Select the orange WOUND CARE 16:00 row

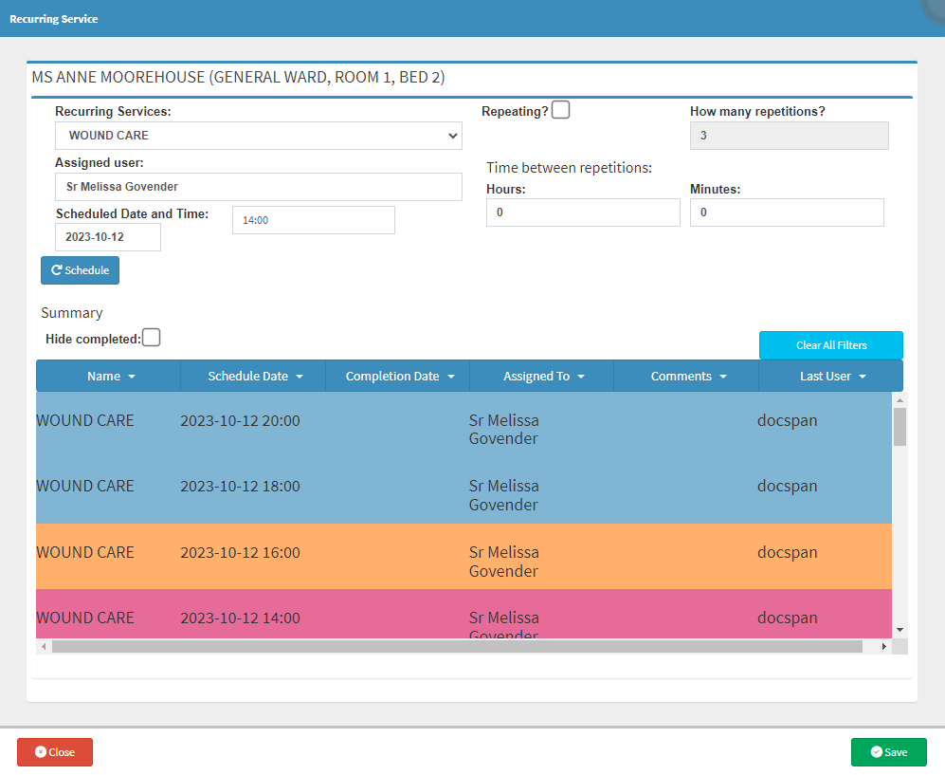click(x=463, y=556)
